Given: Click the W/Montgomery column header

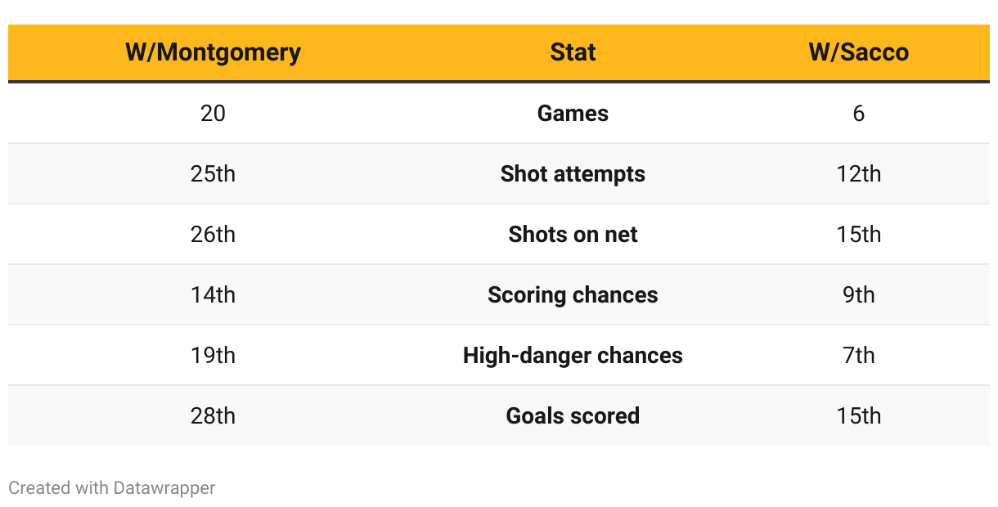Looking at the screenshot, I should 213,52.
